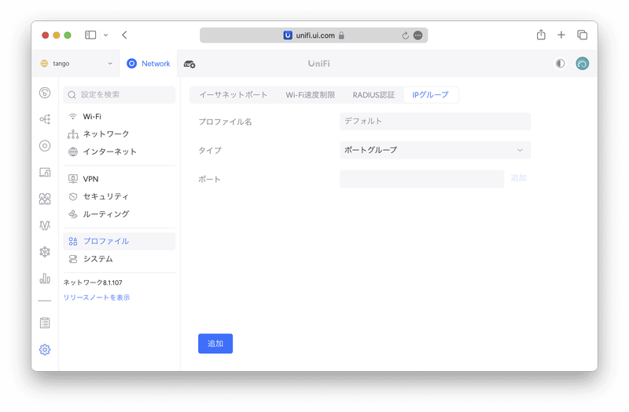
Task: Open the リリースノートを表示 link
Action: [97, 297]
